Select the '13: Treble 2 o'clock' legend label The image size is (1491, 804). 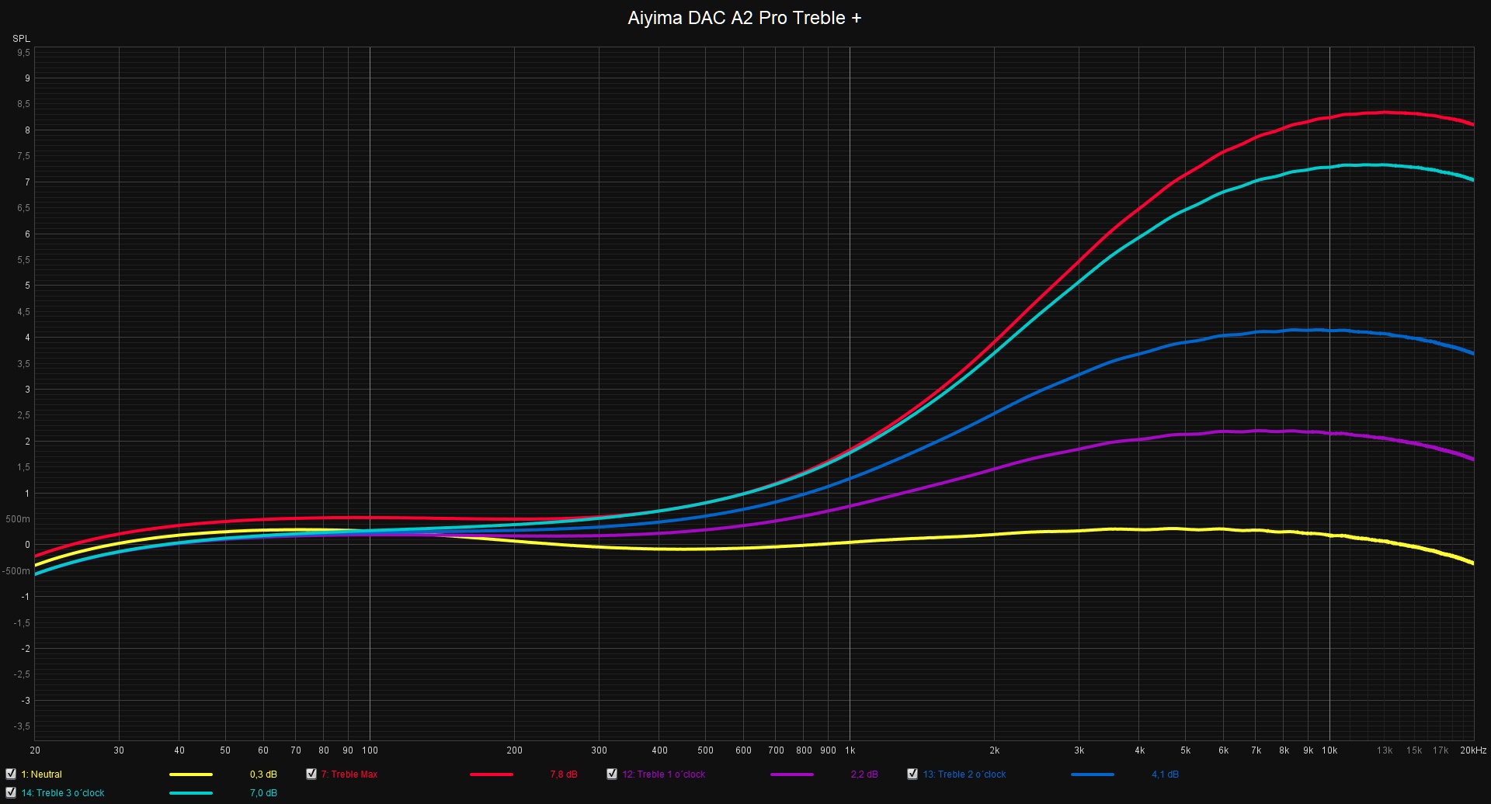[x=964, y=775]
